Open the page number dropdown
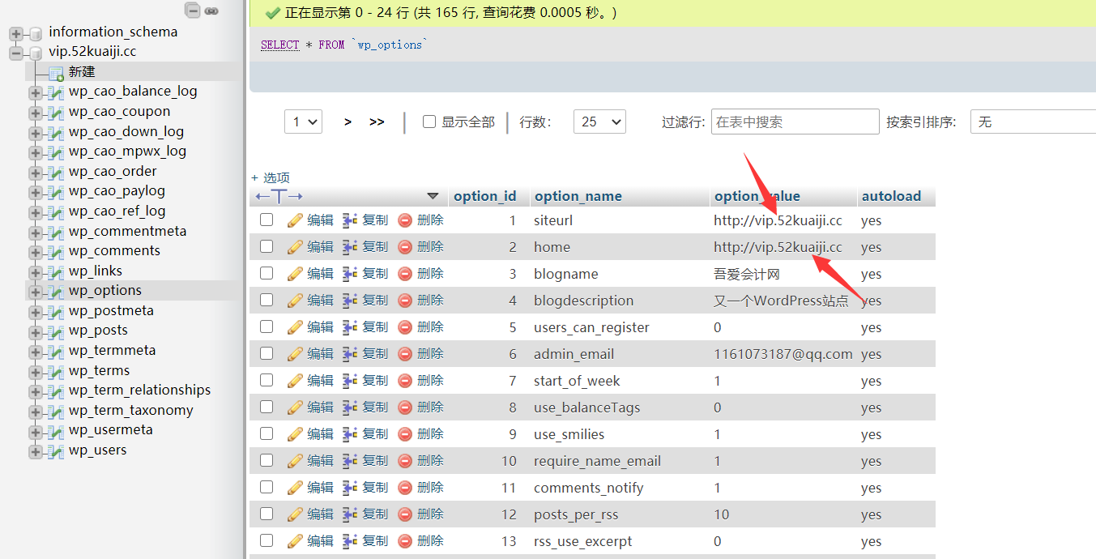 pyautogui.click(x=304, y=122)
